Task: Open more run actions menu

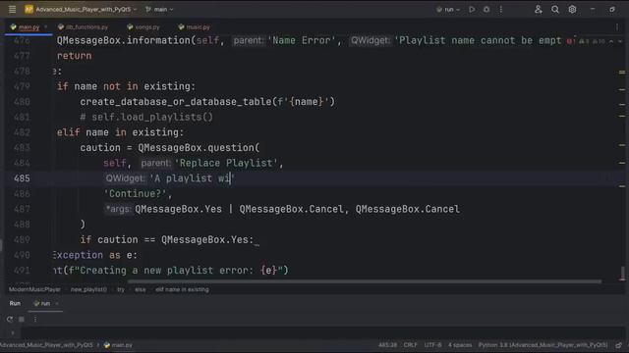Action: 501,9
